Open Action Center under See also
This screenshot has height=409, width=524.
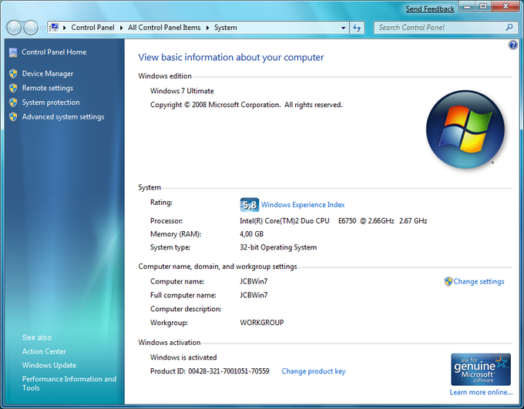point(44,351)
